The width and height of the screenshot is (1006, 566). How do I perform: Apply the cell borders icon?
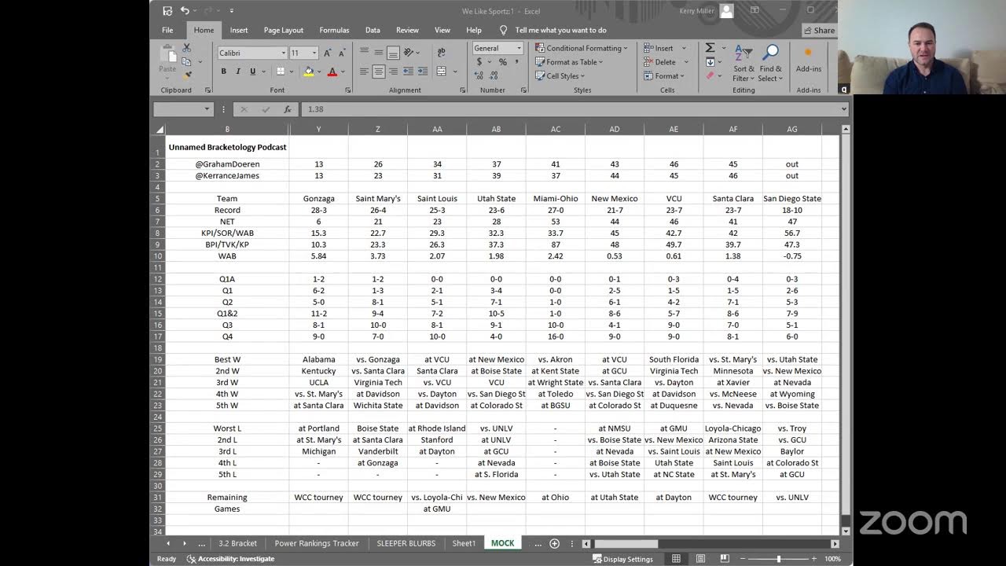(279, 72)
